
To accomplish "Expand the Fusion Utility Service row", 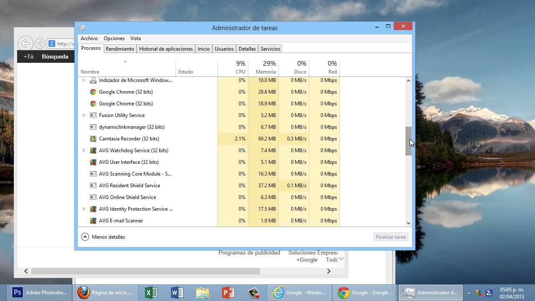I will click(x=84, y=115).
